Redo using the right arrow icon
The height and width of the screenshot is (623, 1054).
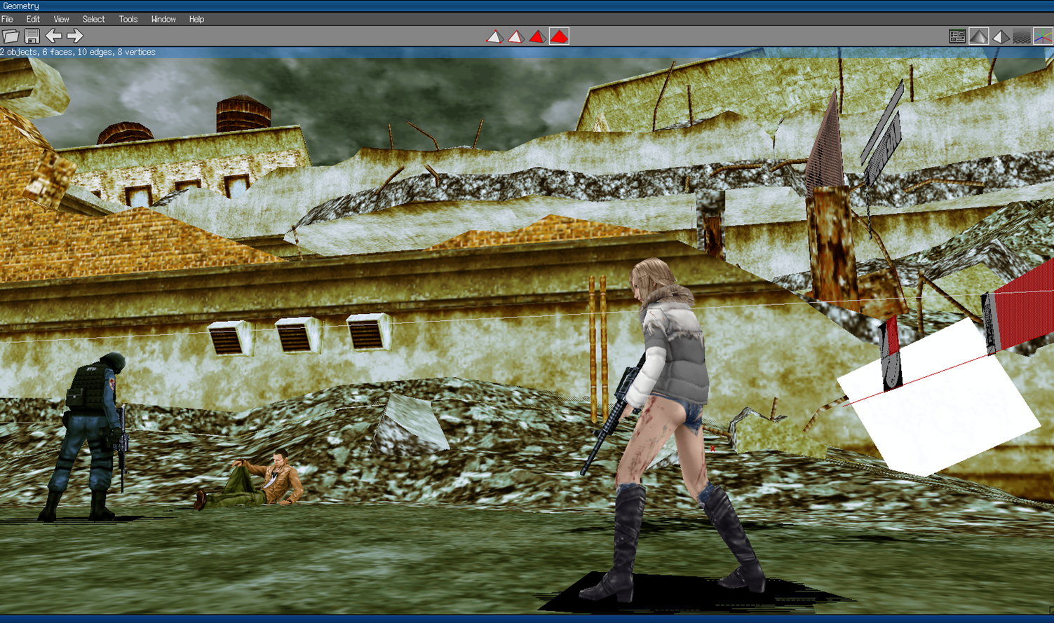(75, 36)
